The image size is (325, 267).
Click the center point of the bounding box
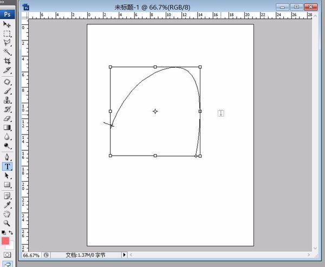(155, 111)
